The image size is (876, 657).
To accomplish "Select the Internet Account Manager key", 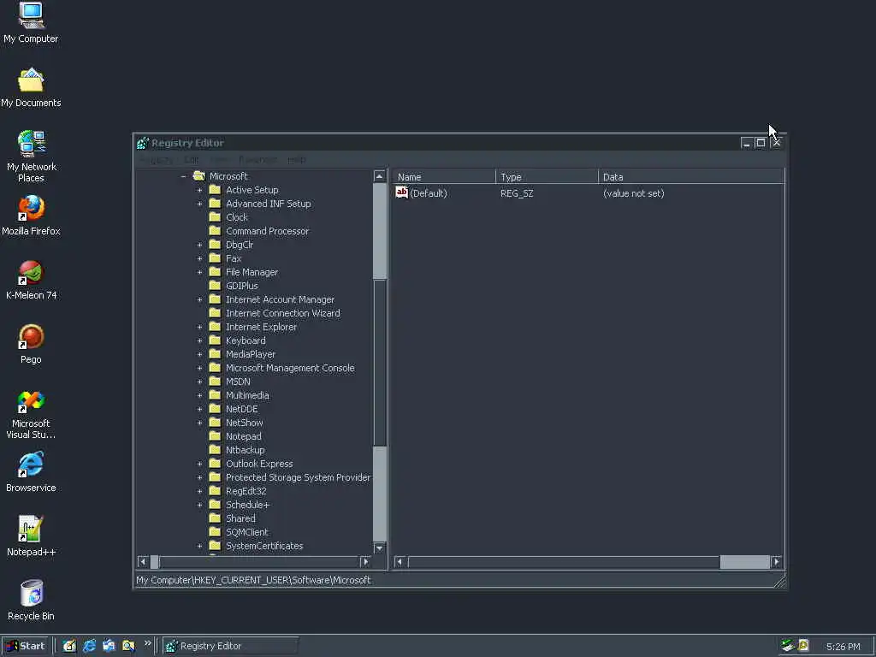I will [x=280, y=299].
